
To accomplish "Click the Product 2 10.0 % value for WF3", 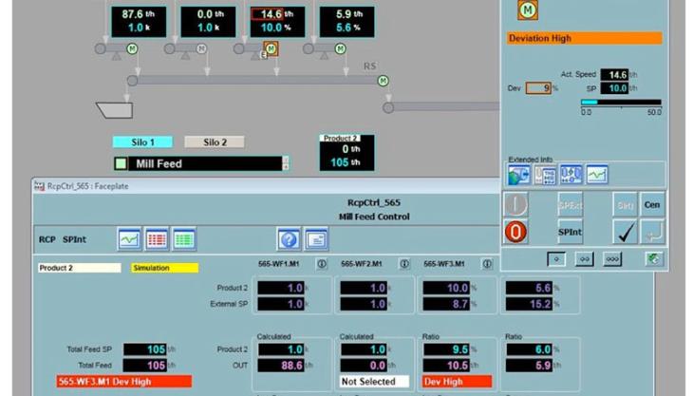I will (446, 288).
